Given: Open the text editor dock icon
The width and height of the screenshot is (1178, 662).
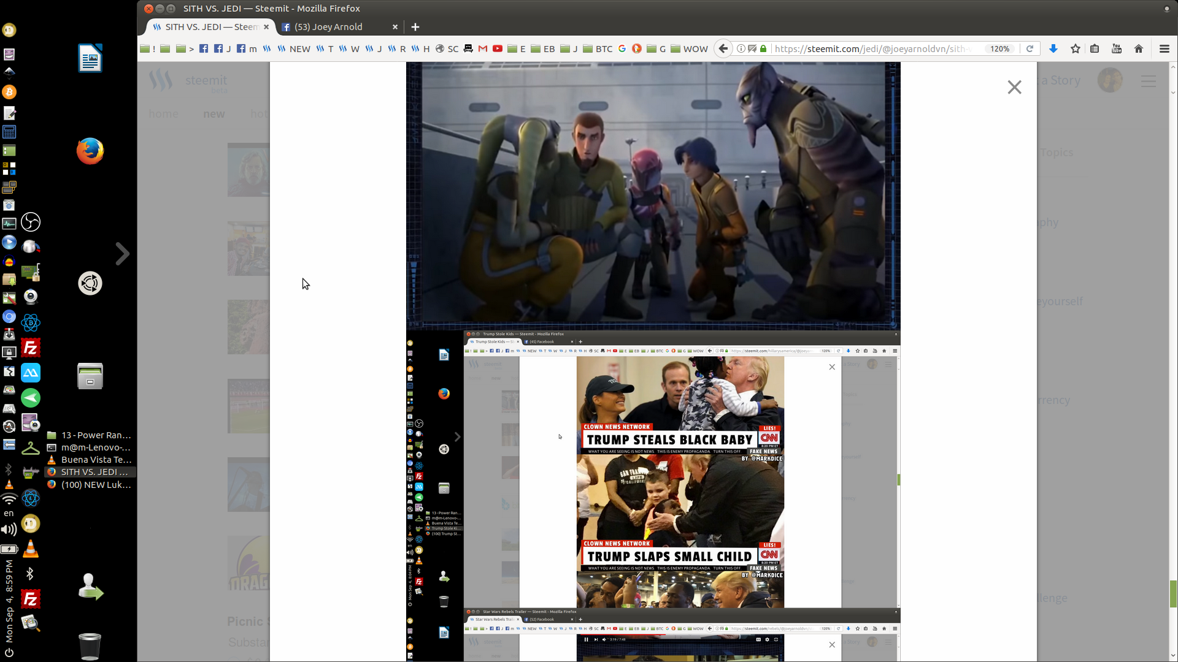Looking at the screenshot, I should tap(9, 113).
